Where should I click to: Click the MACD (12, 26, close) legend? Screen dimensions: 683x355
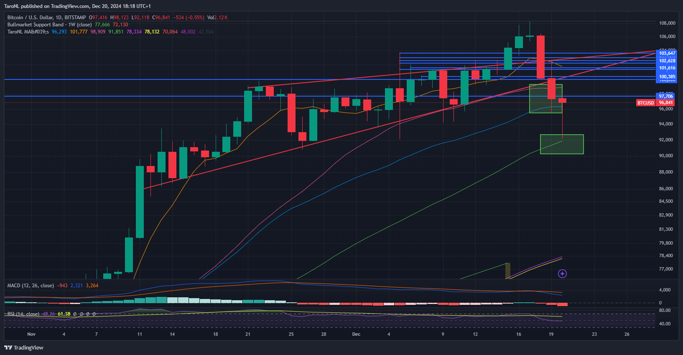(x=31, y=286)
